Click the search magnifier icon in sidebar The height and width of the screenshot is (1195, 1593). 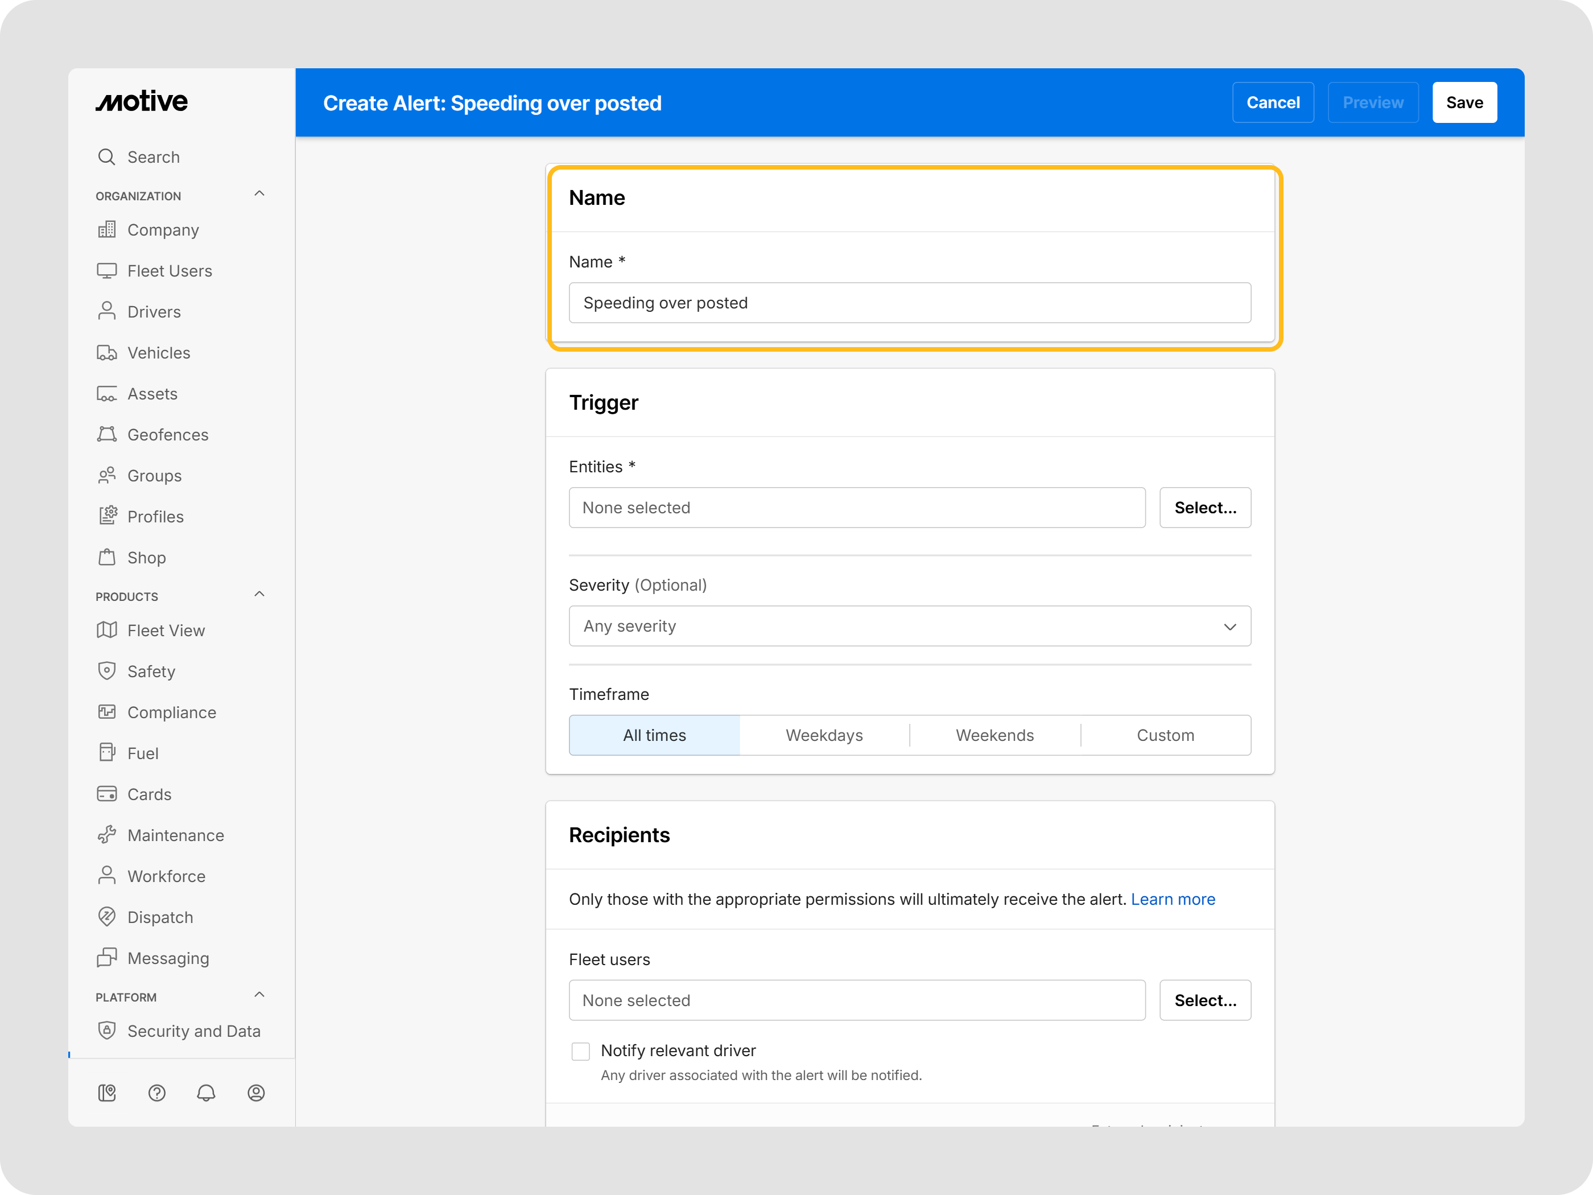tap(106, 157)
